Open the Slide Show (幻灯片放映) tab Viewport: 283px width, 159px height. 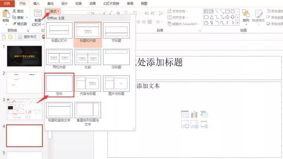click(x=111, y=3)
